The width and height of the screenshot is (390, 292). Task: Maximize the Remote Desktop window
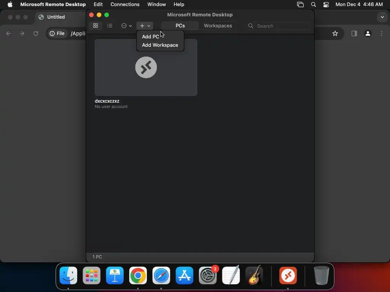107,15
